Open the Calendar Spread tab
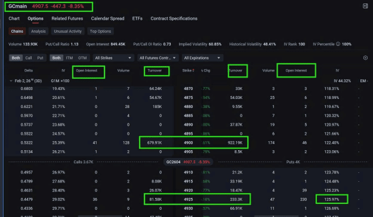Screen dimensions: 373x217 107,18
